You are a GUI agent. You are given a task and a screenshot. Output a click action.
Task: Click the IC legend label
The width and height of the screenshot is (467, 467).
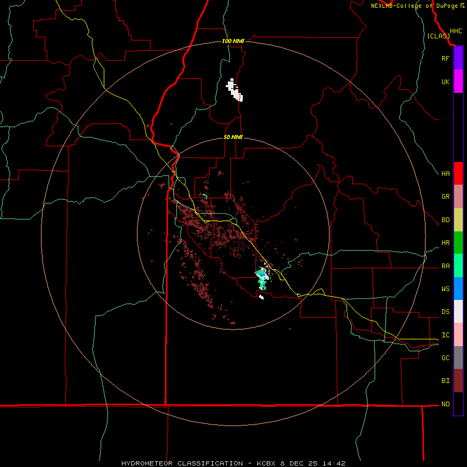click(x=445, y=335)
